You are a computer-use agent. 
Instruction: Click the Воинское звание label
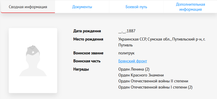pyautogui.click(x=88, y=53)
